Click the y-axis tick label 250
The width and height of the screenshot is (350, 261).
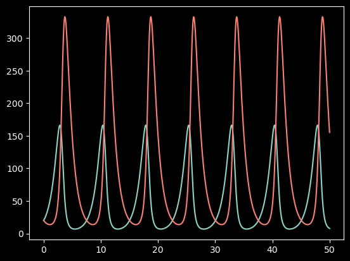coord(15,71)
